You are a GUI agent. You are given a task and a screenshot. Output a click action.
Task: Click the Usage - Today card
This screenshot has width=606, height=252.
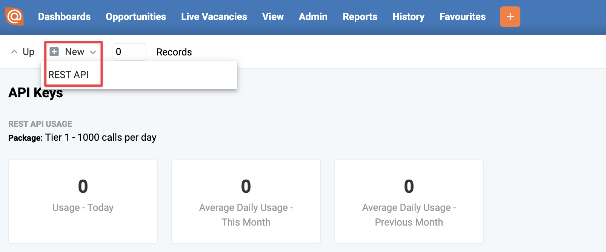coord(83,201)
